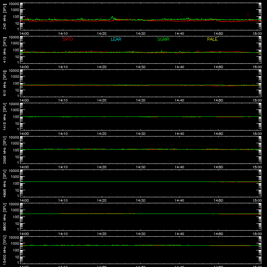Click 14:30 label under the 245 MHz panel

141,34
